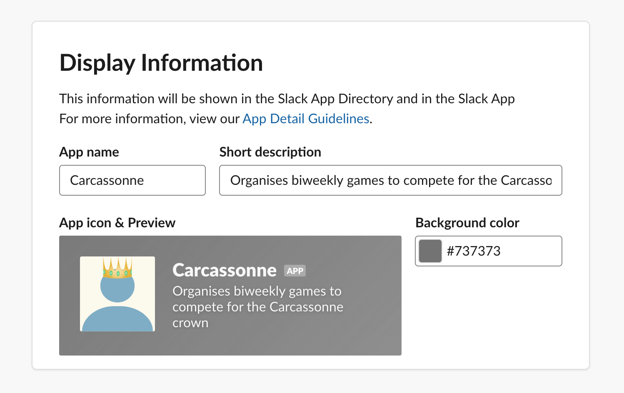Screen dimensions: 624x393
Task: Click the sentence about Slack App Directory
Action: pos(287,99)
